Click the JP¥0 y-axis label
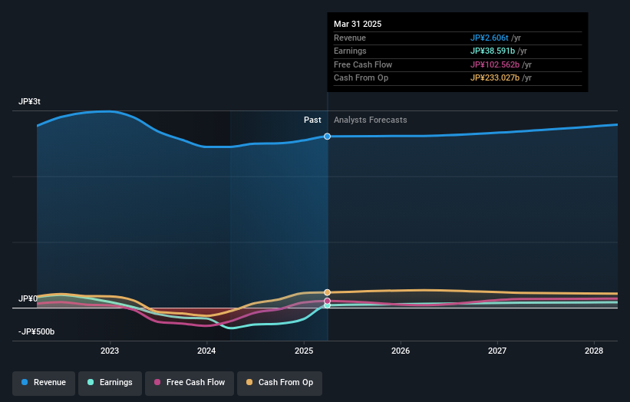Screen dimensions: 630x402 point(28,298)
